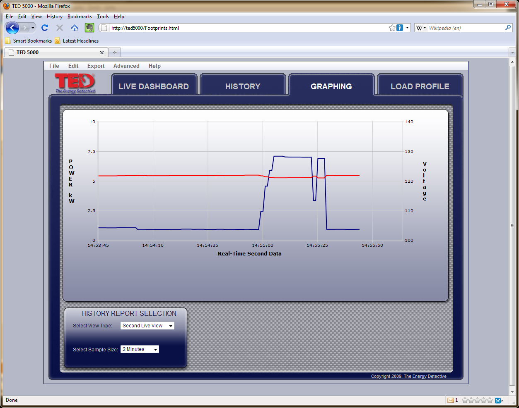Click the vertical scrollbar thumb
Screen dimensions: 519x408
point(512,226)
